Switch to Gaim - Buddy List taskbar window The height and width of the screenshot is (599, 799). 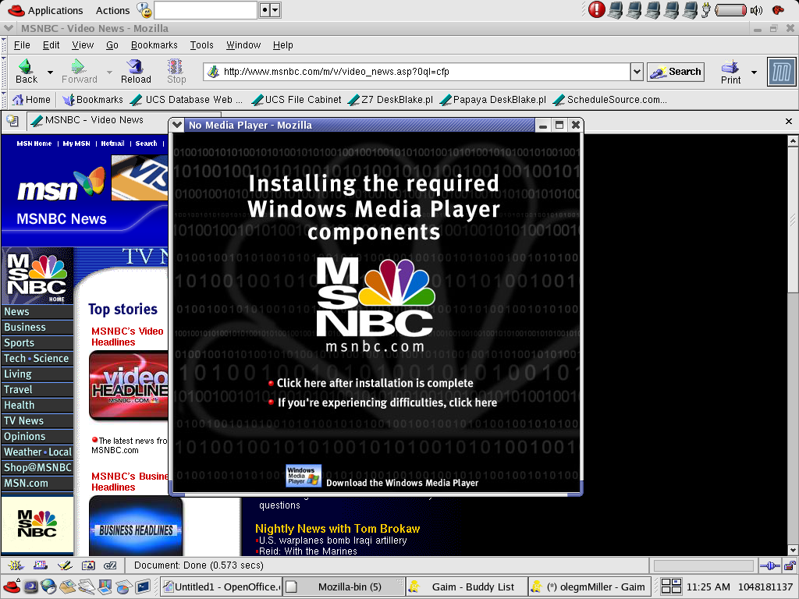[x=466, y=587]
